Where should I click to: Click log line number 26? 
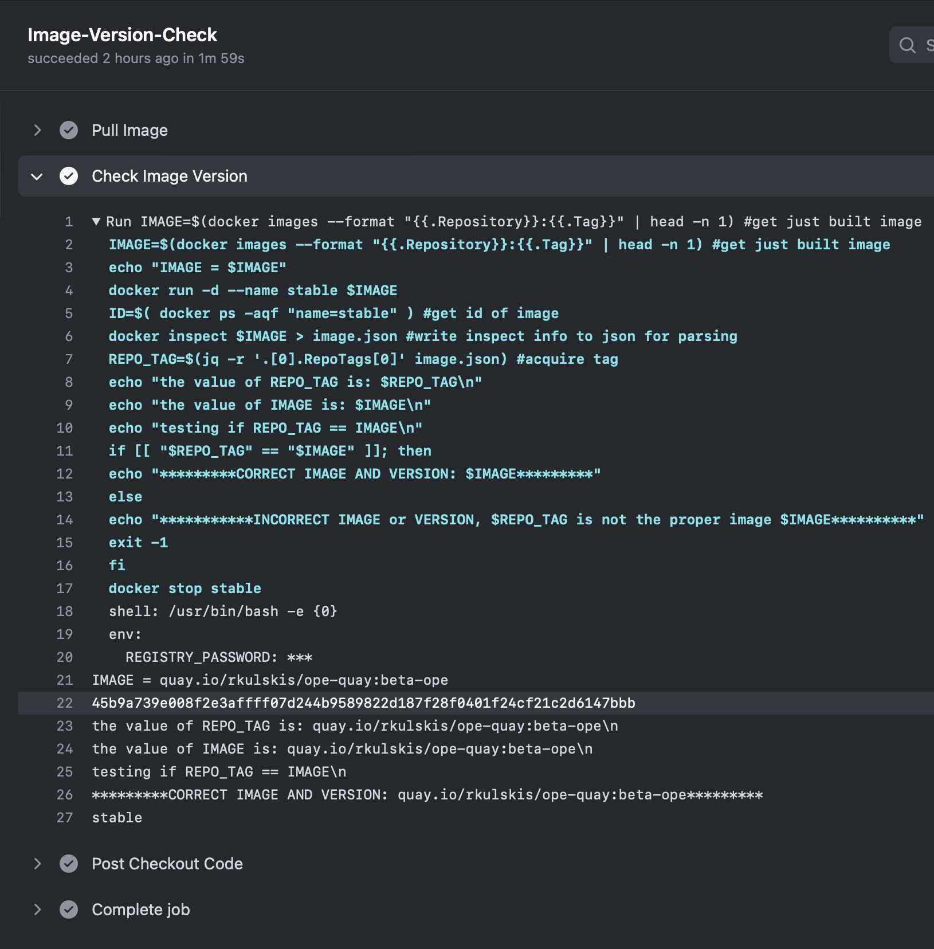(x=65, y=795)
